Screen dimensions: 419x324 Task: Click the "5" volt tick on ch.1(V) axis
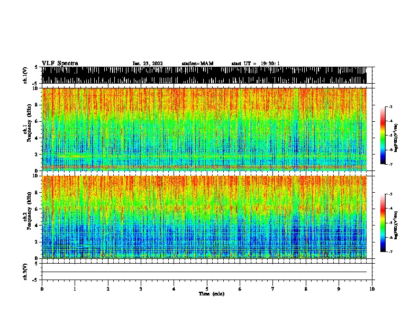[x=36, y=67]
